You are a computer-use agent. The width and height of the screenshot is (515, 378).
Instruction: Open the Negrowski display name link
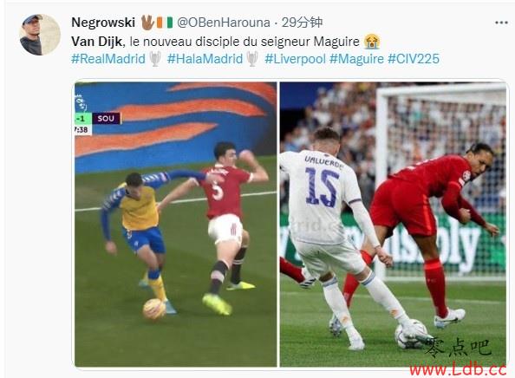(x=103, y=23)
